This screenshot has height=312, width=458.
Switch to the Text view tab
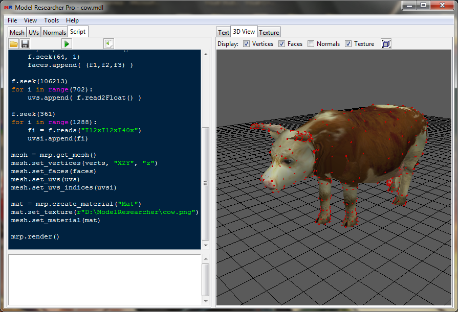click(x=224, y=32)
